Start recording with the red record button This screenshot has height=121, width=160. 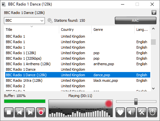click(x=41, y=112)
